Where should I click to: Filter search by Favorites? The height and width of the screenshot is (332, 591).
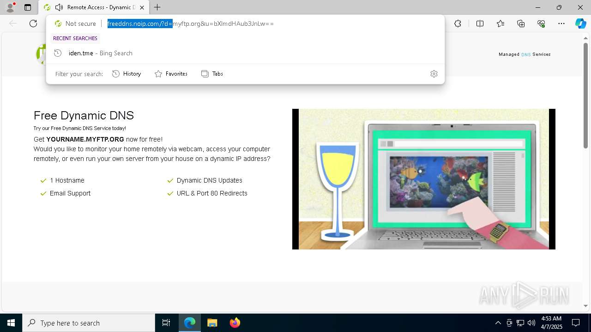[x=171, y=74]
